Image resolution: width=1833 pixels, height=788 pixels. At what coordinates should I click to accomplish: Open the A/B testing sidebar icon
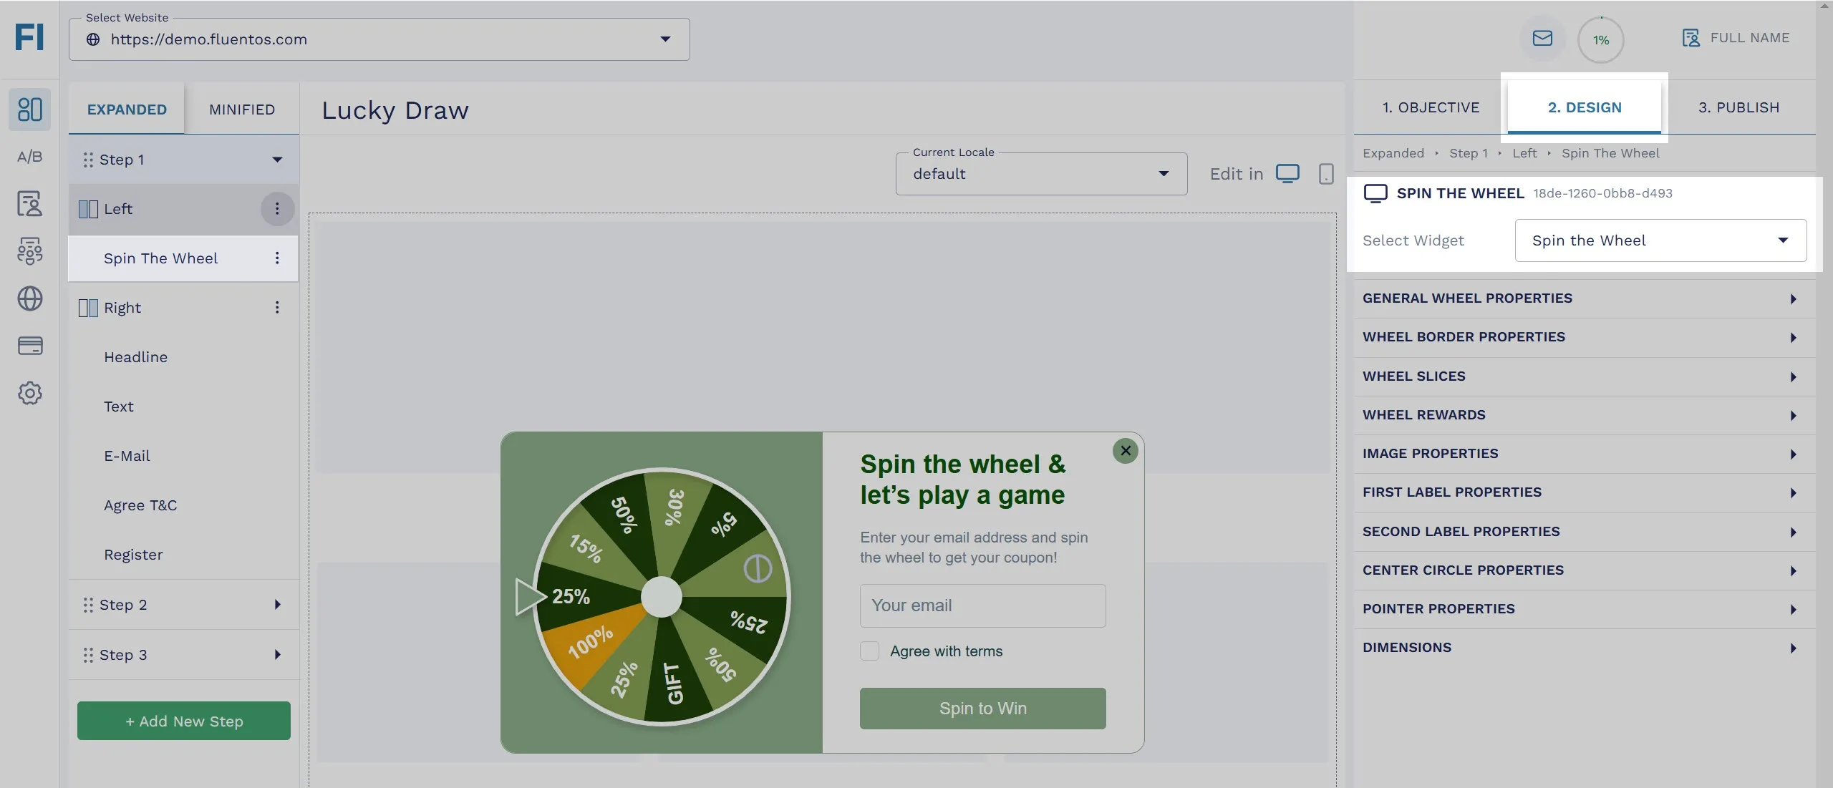pos(29,157)
